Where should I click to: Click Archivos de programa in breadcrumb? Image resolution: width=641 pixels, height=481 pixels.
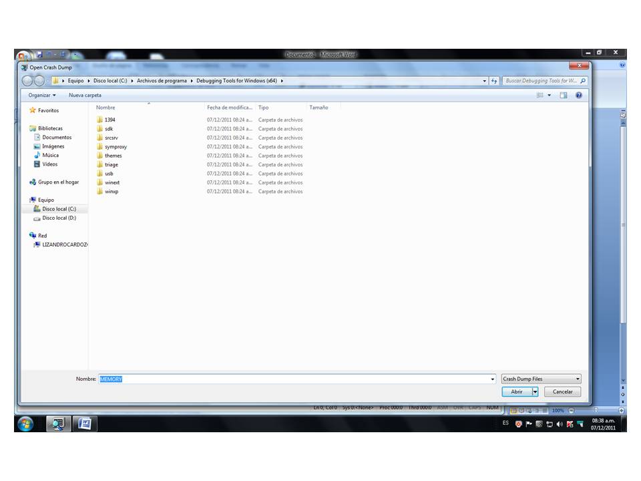point(162,81)
